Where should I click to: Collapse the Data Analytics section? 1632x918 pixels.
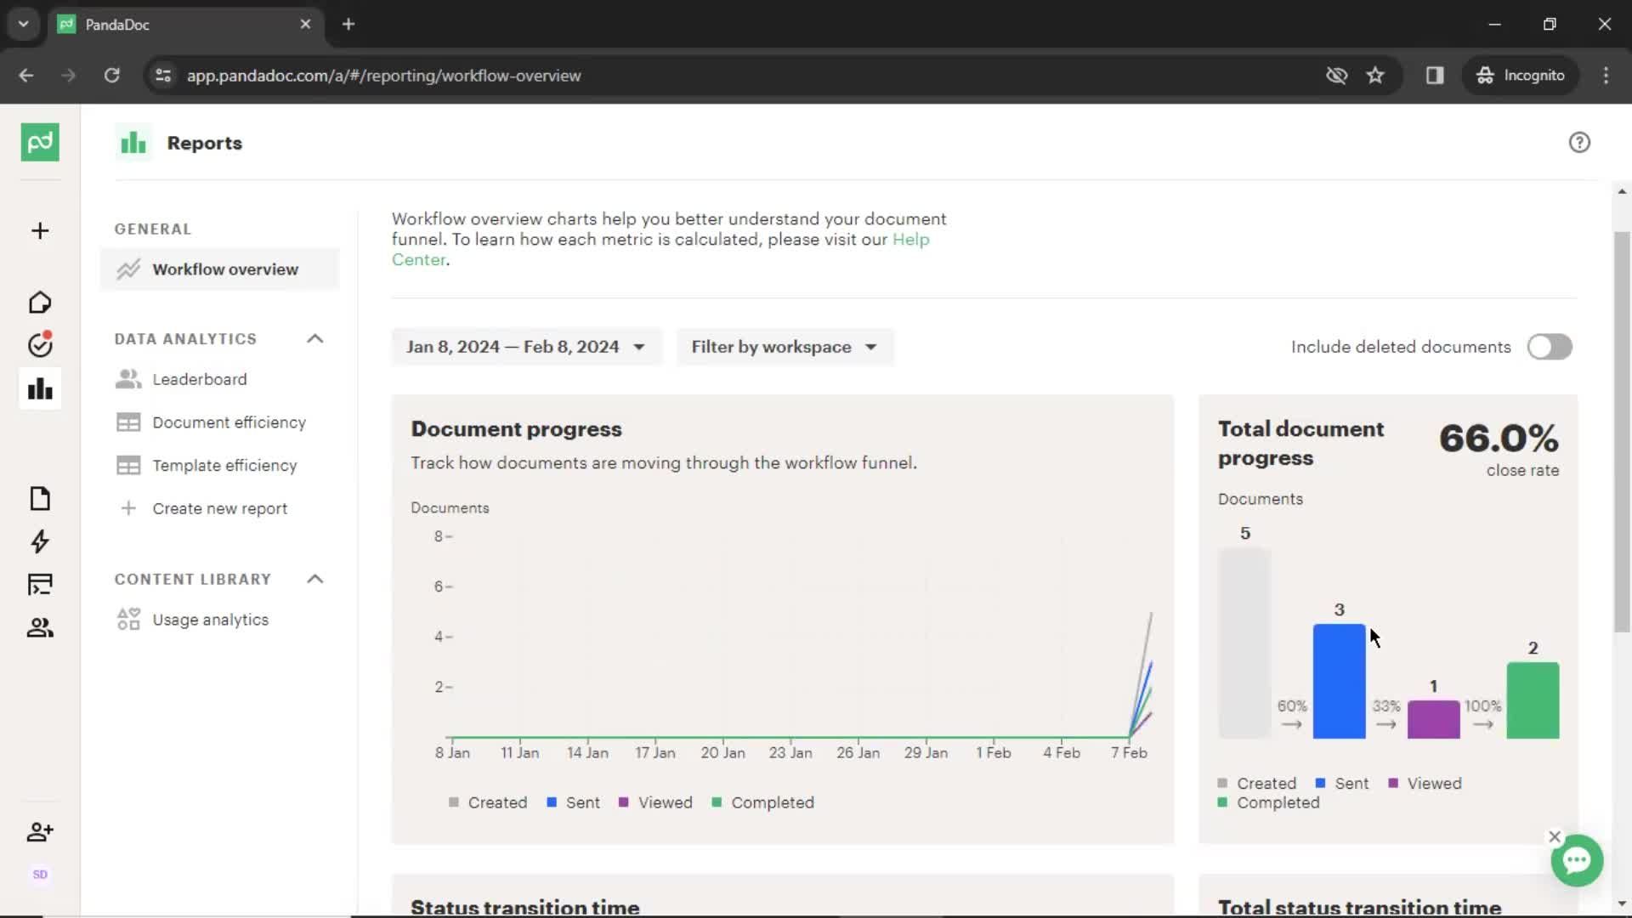314,338
